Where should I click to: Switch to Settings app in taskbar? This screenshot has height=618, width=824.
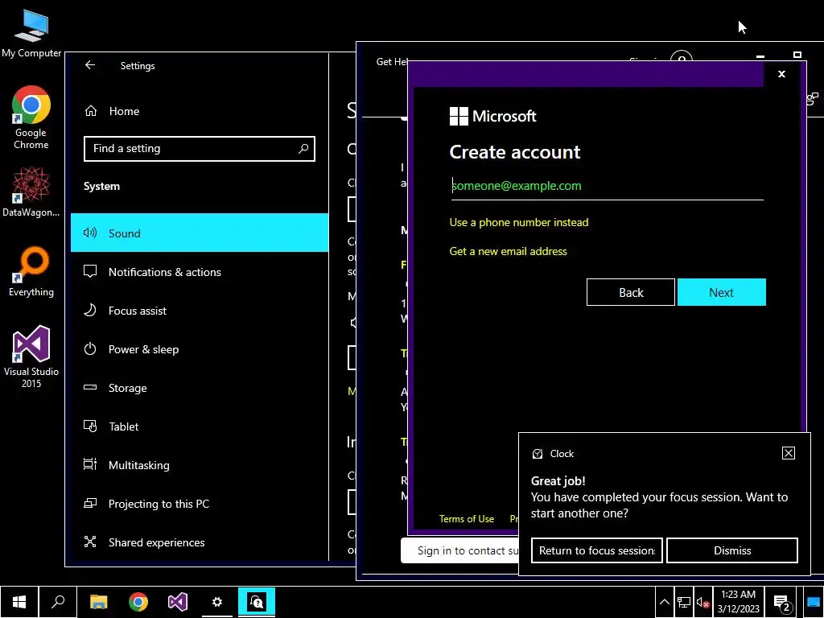tap(217, 602)
